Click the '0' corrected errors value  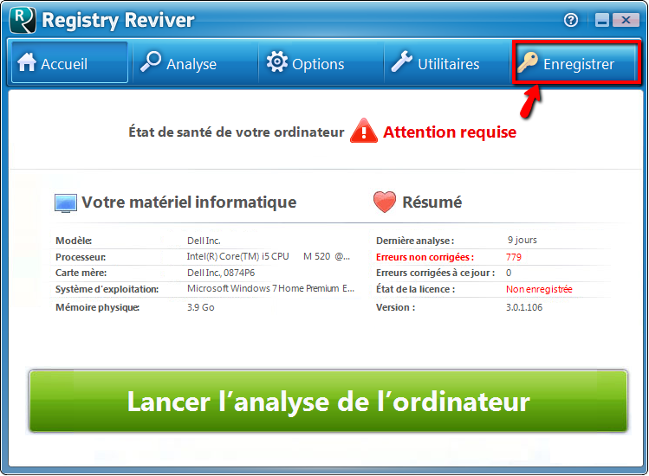point(509,273)
